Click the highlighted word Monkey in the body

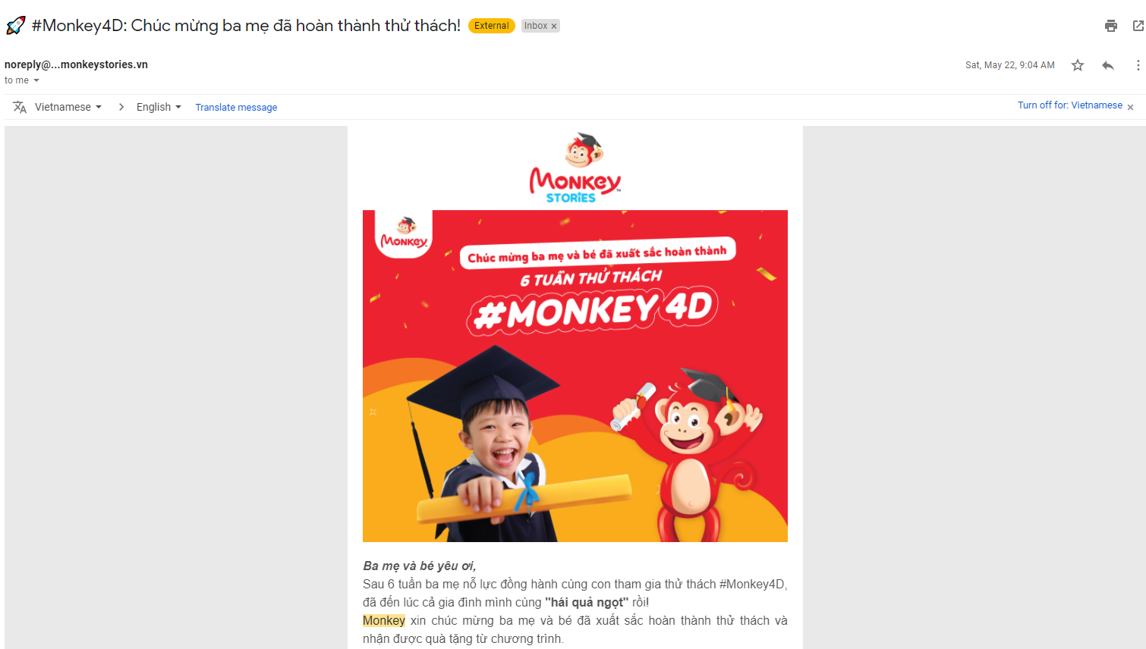pos(384,620)
